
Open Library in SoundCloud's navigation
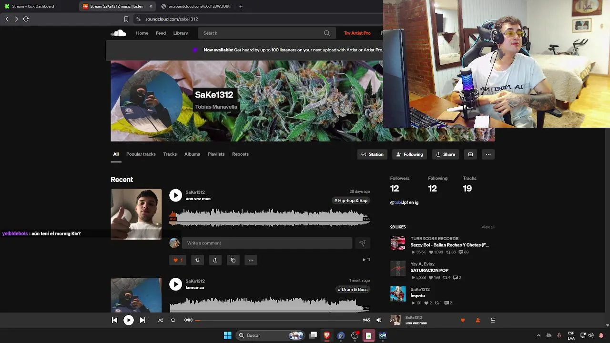pyautogui.click(x=181, y=33)
